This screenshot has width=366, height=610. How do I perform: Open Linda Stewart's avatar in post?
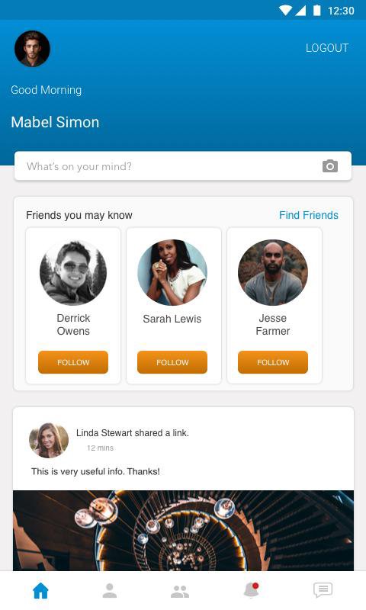coord(49,440)
